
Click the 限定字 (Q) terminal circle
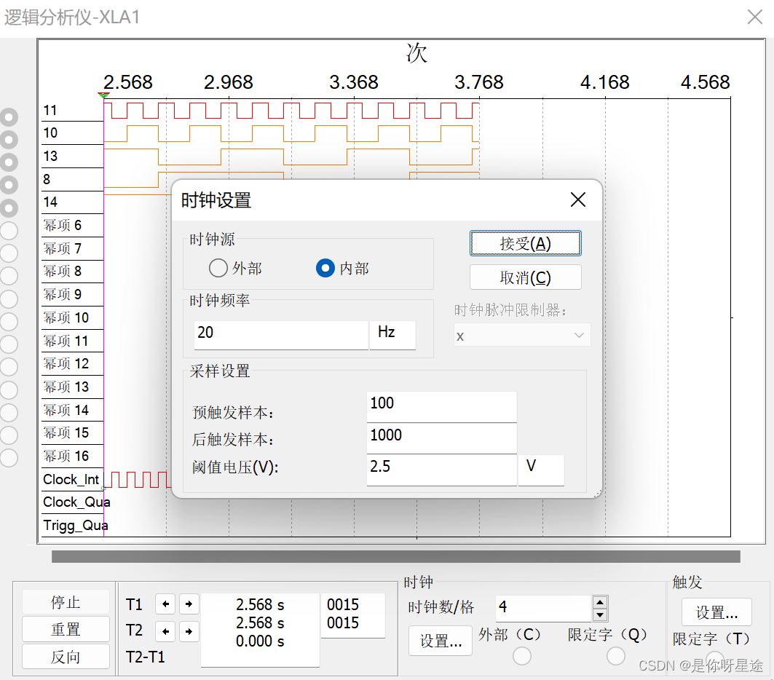point(615,656)
